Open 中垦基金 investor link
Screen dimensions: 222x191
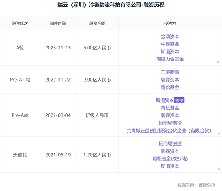(170, 44)
